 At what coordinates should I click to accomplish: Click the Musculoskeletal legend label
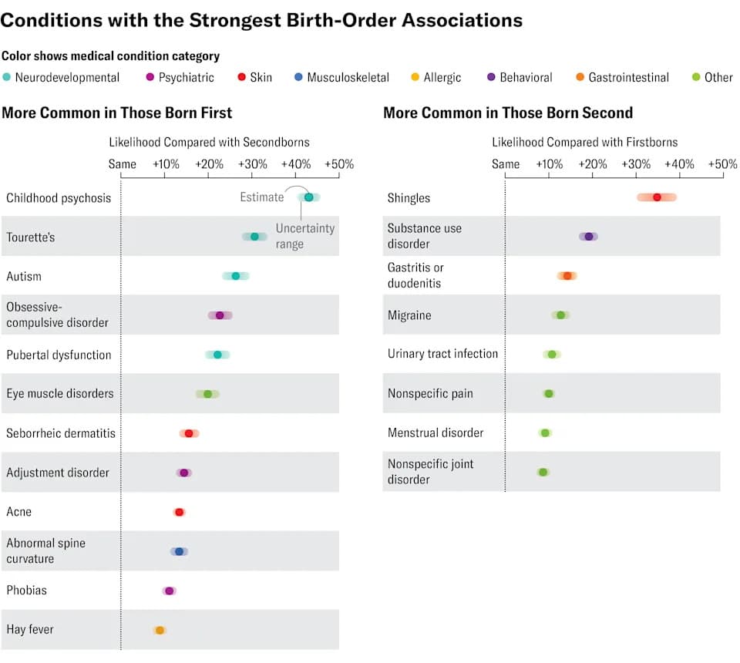348,77
